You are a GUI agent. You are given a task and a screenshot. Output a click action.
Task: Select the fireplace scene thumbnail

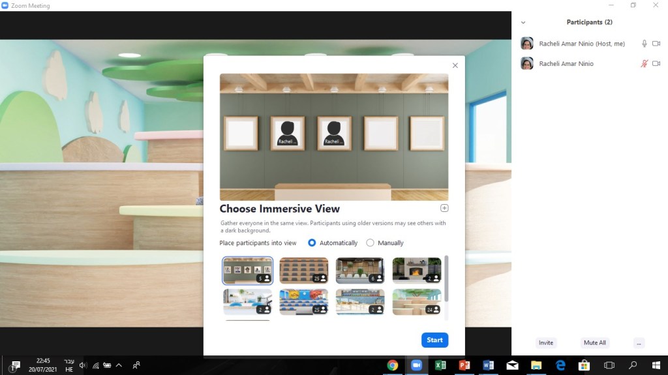416,270
